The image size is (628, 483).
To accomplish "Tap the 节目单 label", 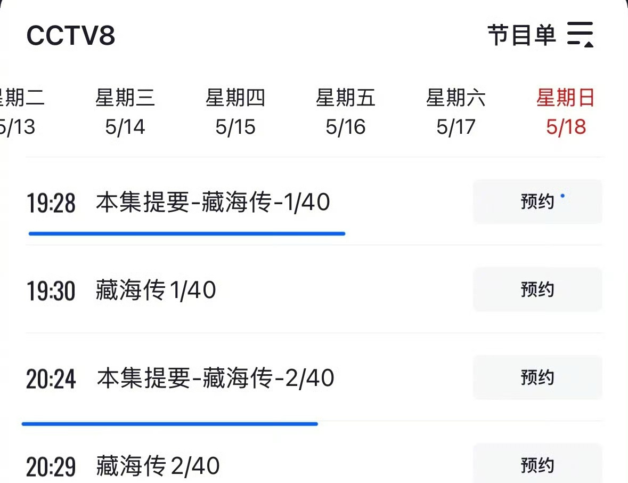I will (522, 35).
